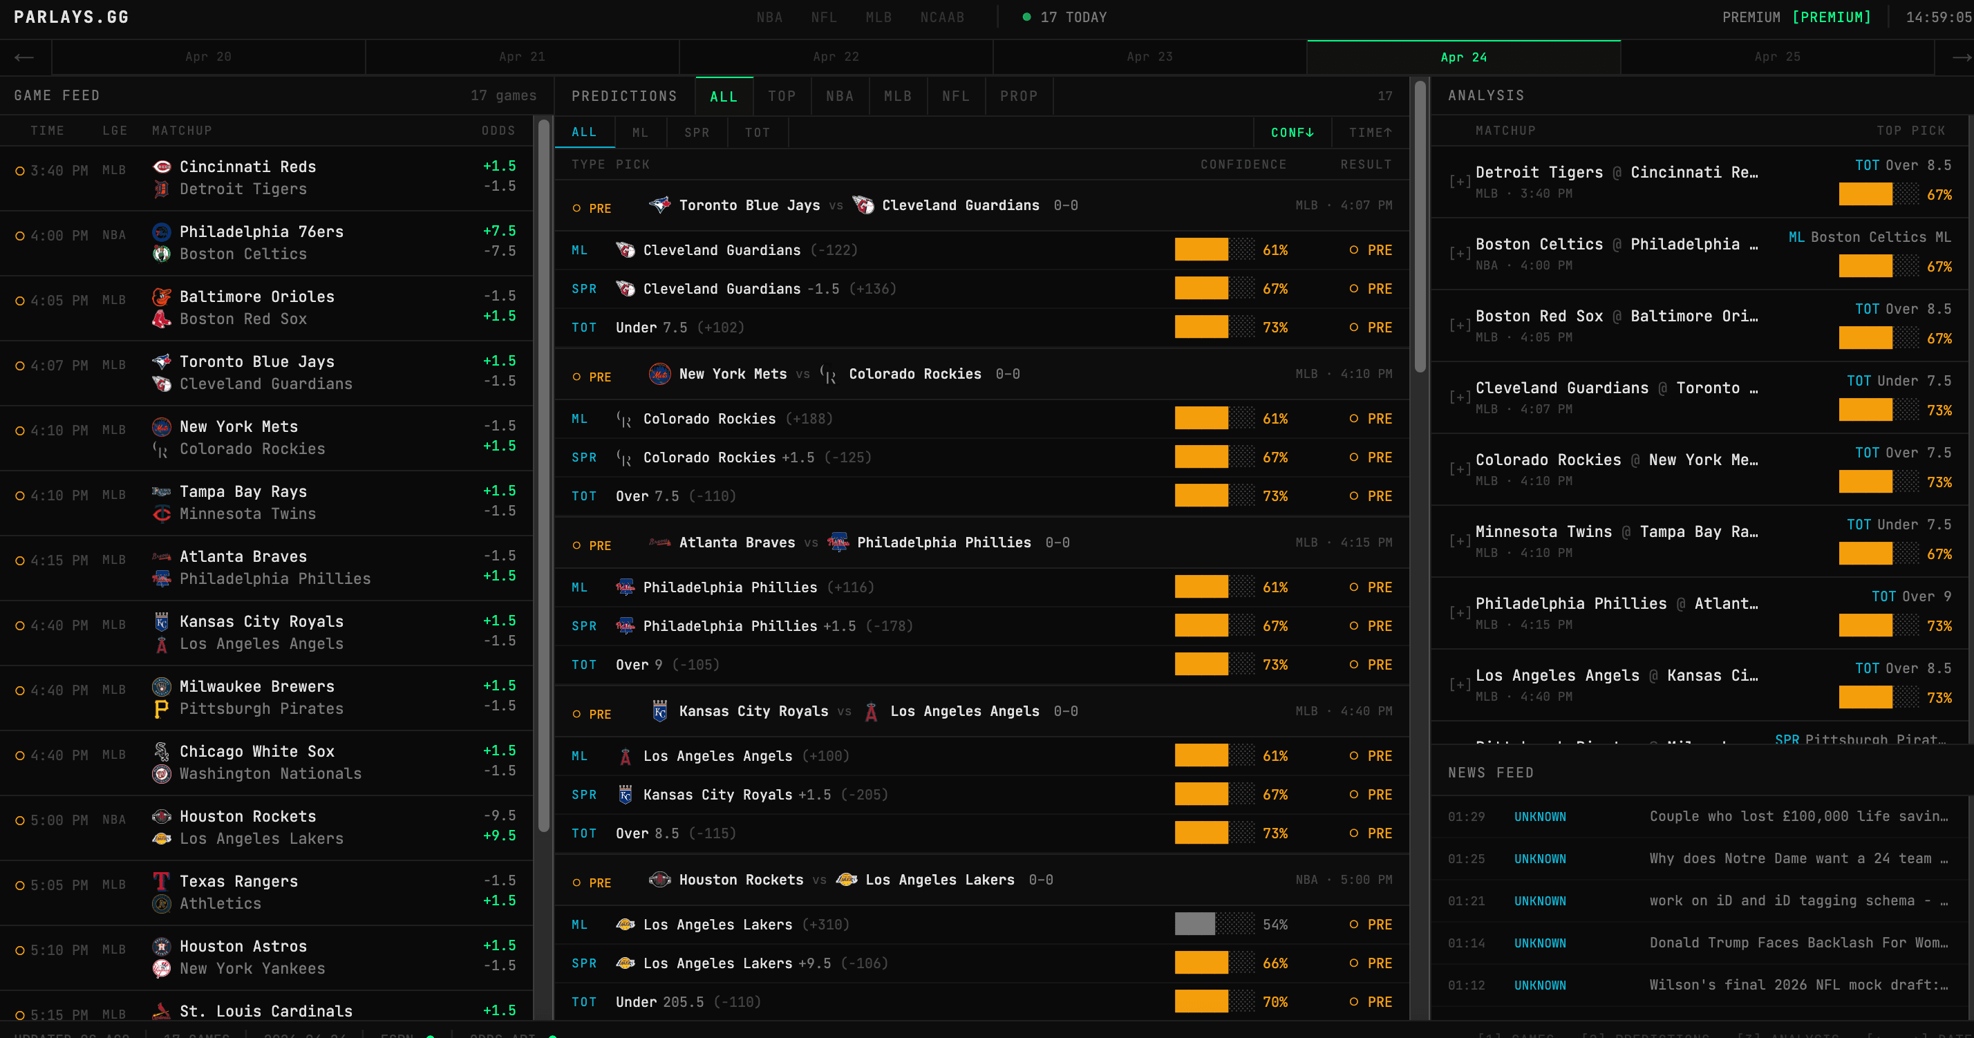The width and height of the screenshot is (1974, 1038).
Task: Click the Detroit Tigers logo in game feed
Action: pyautogui.click(x=161, y=189)
